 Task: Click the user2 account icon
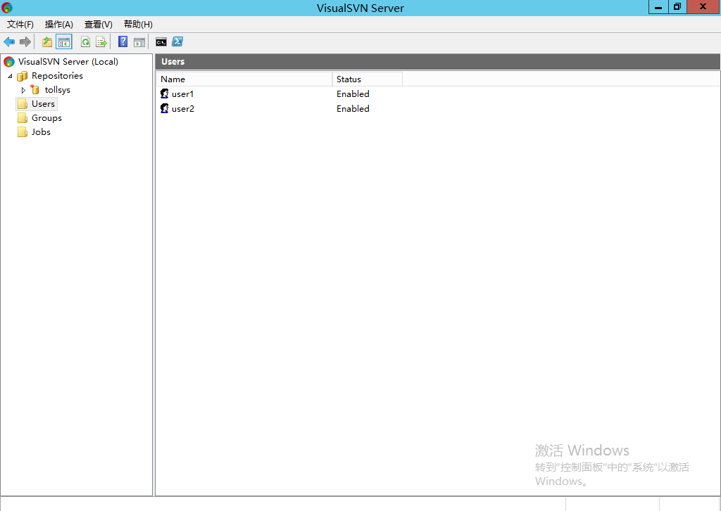point(165,108)
